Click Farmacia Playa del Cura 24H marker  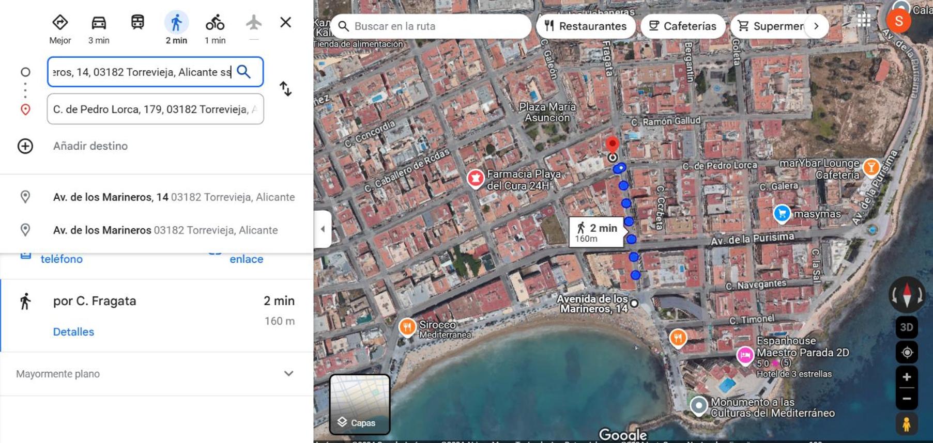pyautogui.click(x=475, y=179)
